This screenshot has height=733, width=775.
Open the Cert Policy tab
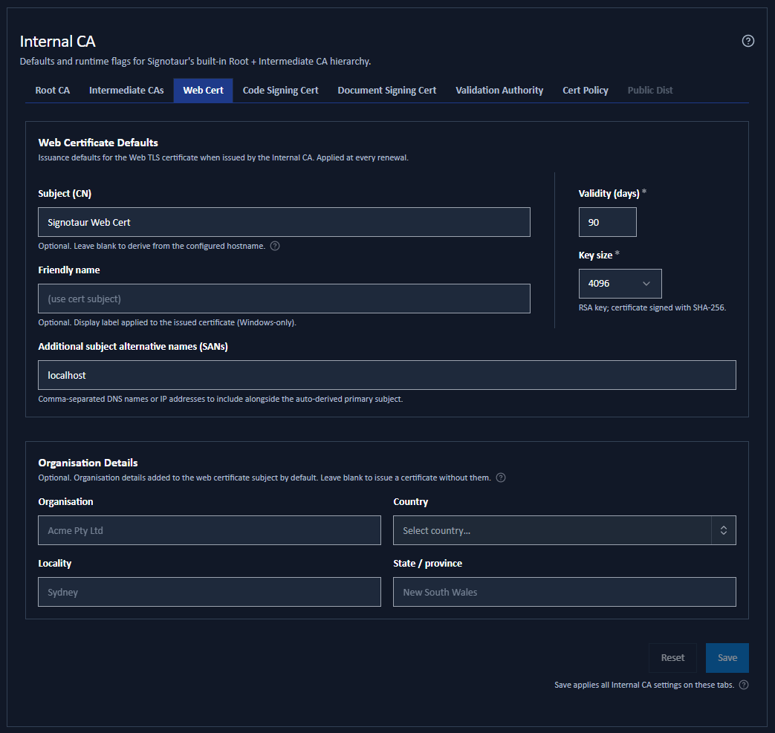(586, 91)
